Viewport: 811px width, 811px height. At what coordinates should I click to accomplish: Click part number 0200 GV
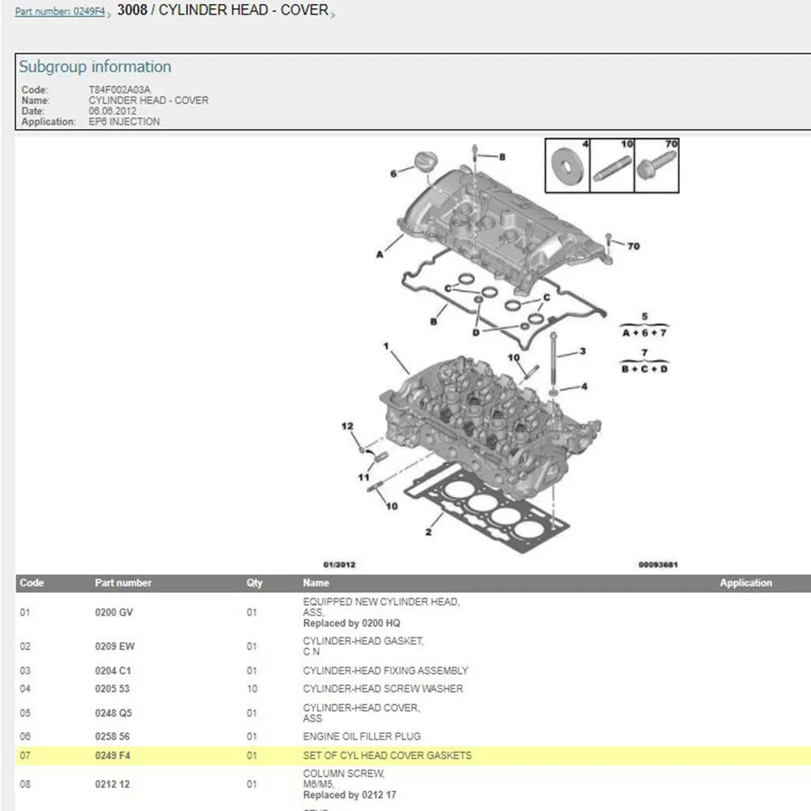pyautogui.click(x=114, y=612)
